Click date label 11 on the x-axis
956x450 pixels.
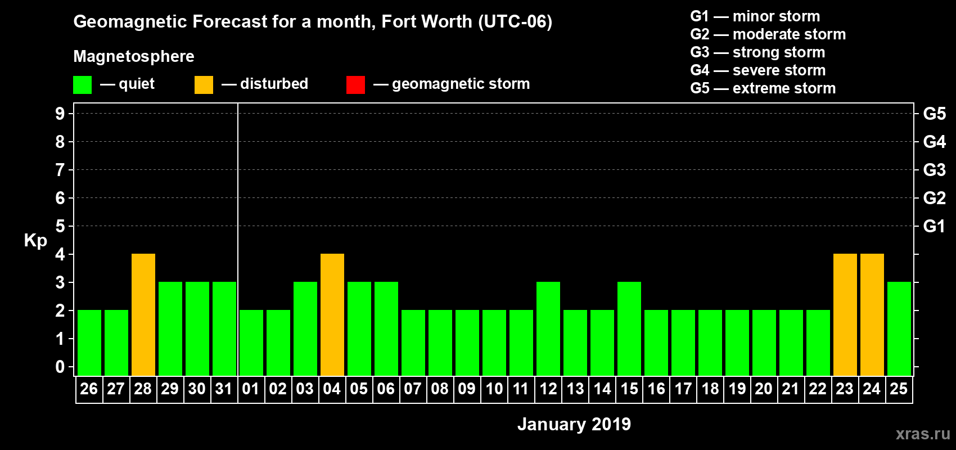(521, 389)
